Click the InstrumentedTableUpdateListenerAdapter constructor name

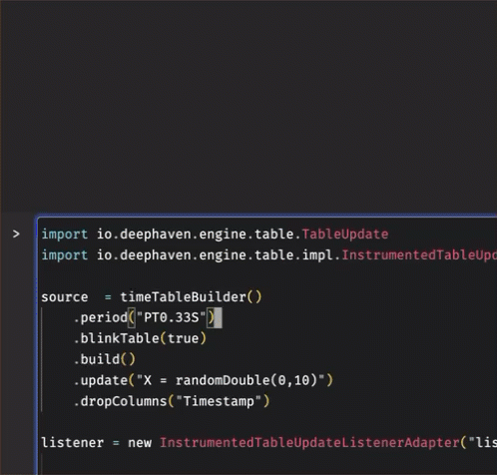309,443
